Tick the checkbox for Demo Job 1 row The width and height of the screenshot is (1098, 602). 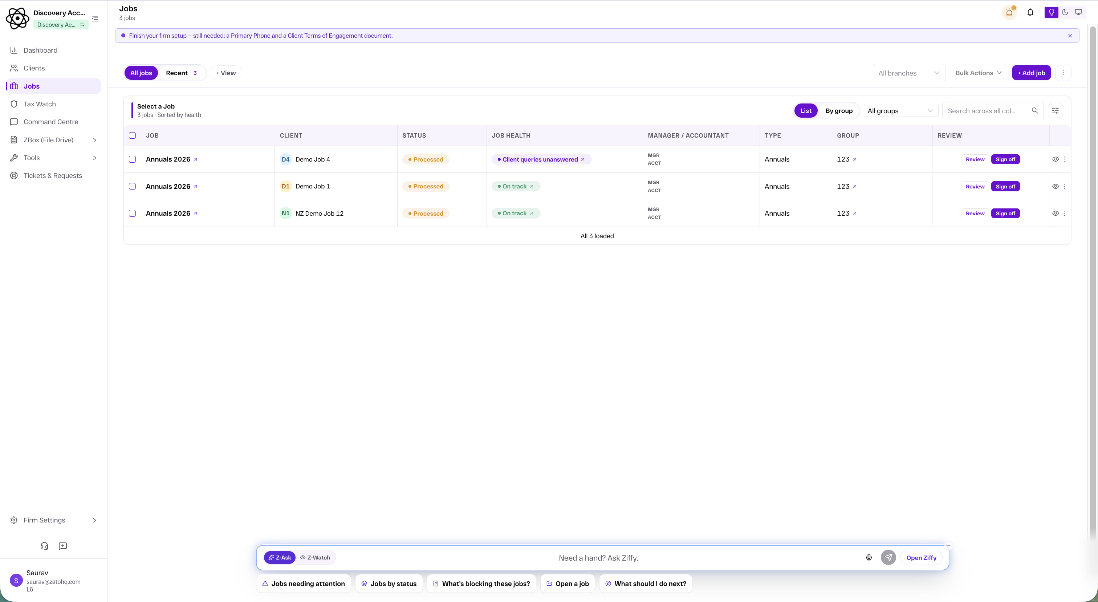tap(133, 186)
